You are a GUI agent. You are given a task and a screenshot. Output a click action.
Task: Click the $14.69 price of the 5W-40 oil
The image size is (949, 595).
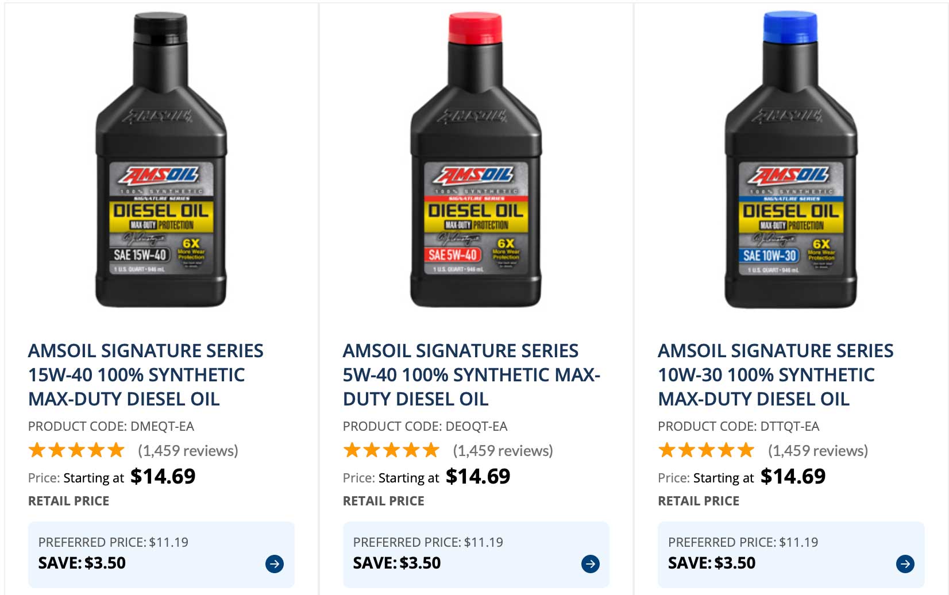(x=478, y=477)
